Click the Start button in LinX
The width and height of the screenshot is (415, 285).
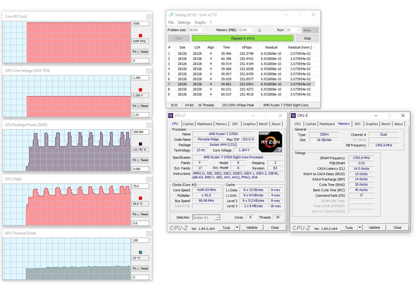pos(179,38)
